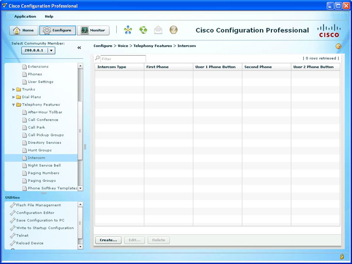The width and height of the screenshot is (352, 264).
Task: Click the Create... button
Action: point(108,240)
